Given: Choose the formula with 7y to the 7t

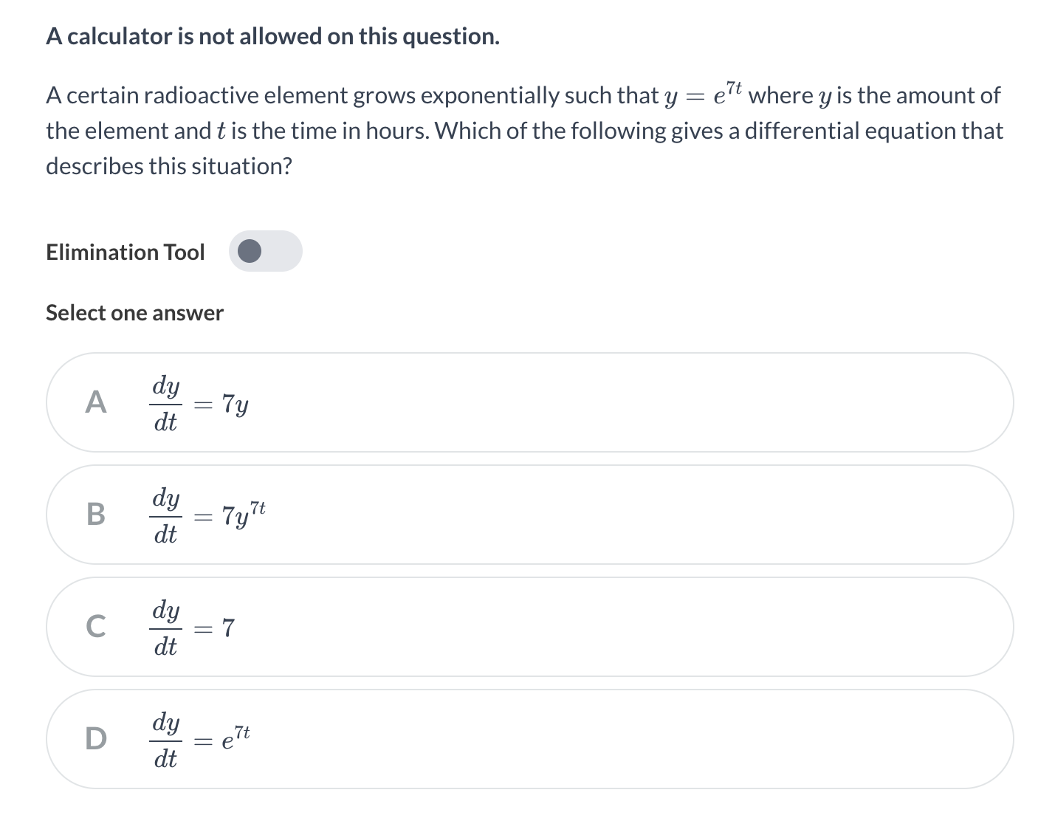Looking at the screenshot, I should [x=207, y=515].
